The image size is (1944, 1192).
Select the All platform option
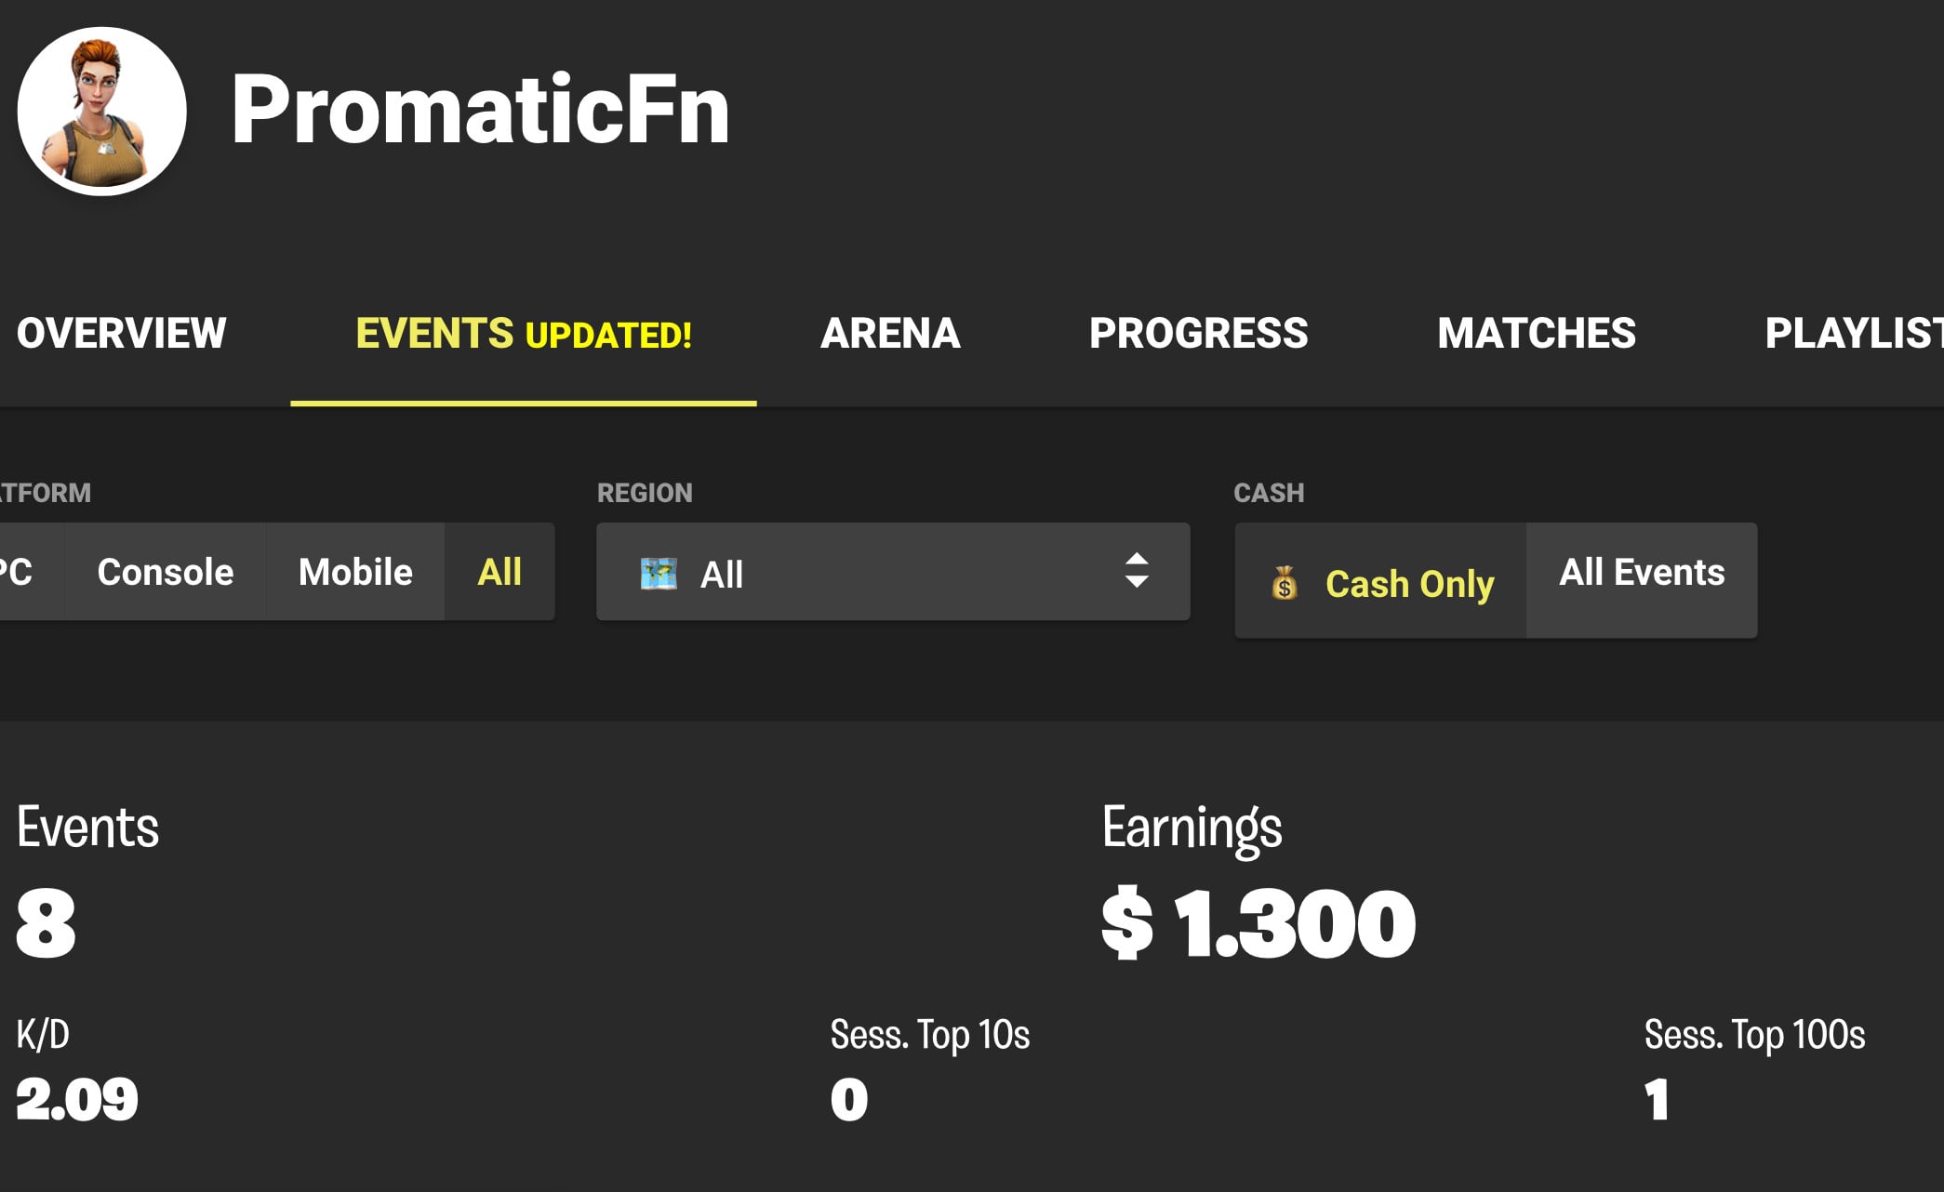499,572
